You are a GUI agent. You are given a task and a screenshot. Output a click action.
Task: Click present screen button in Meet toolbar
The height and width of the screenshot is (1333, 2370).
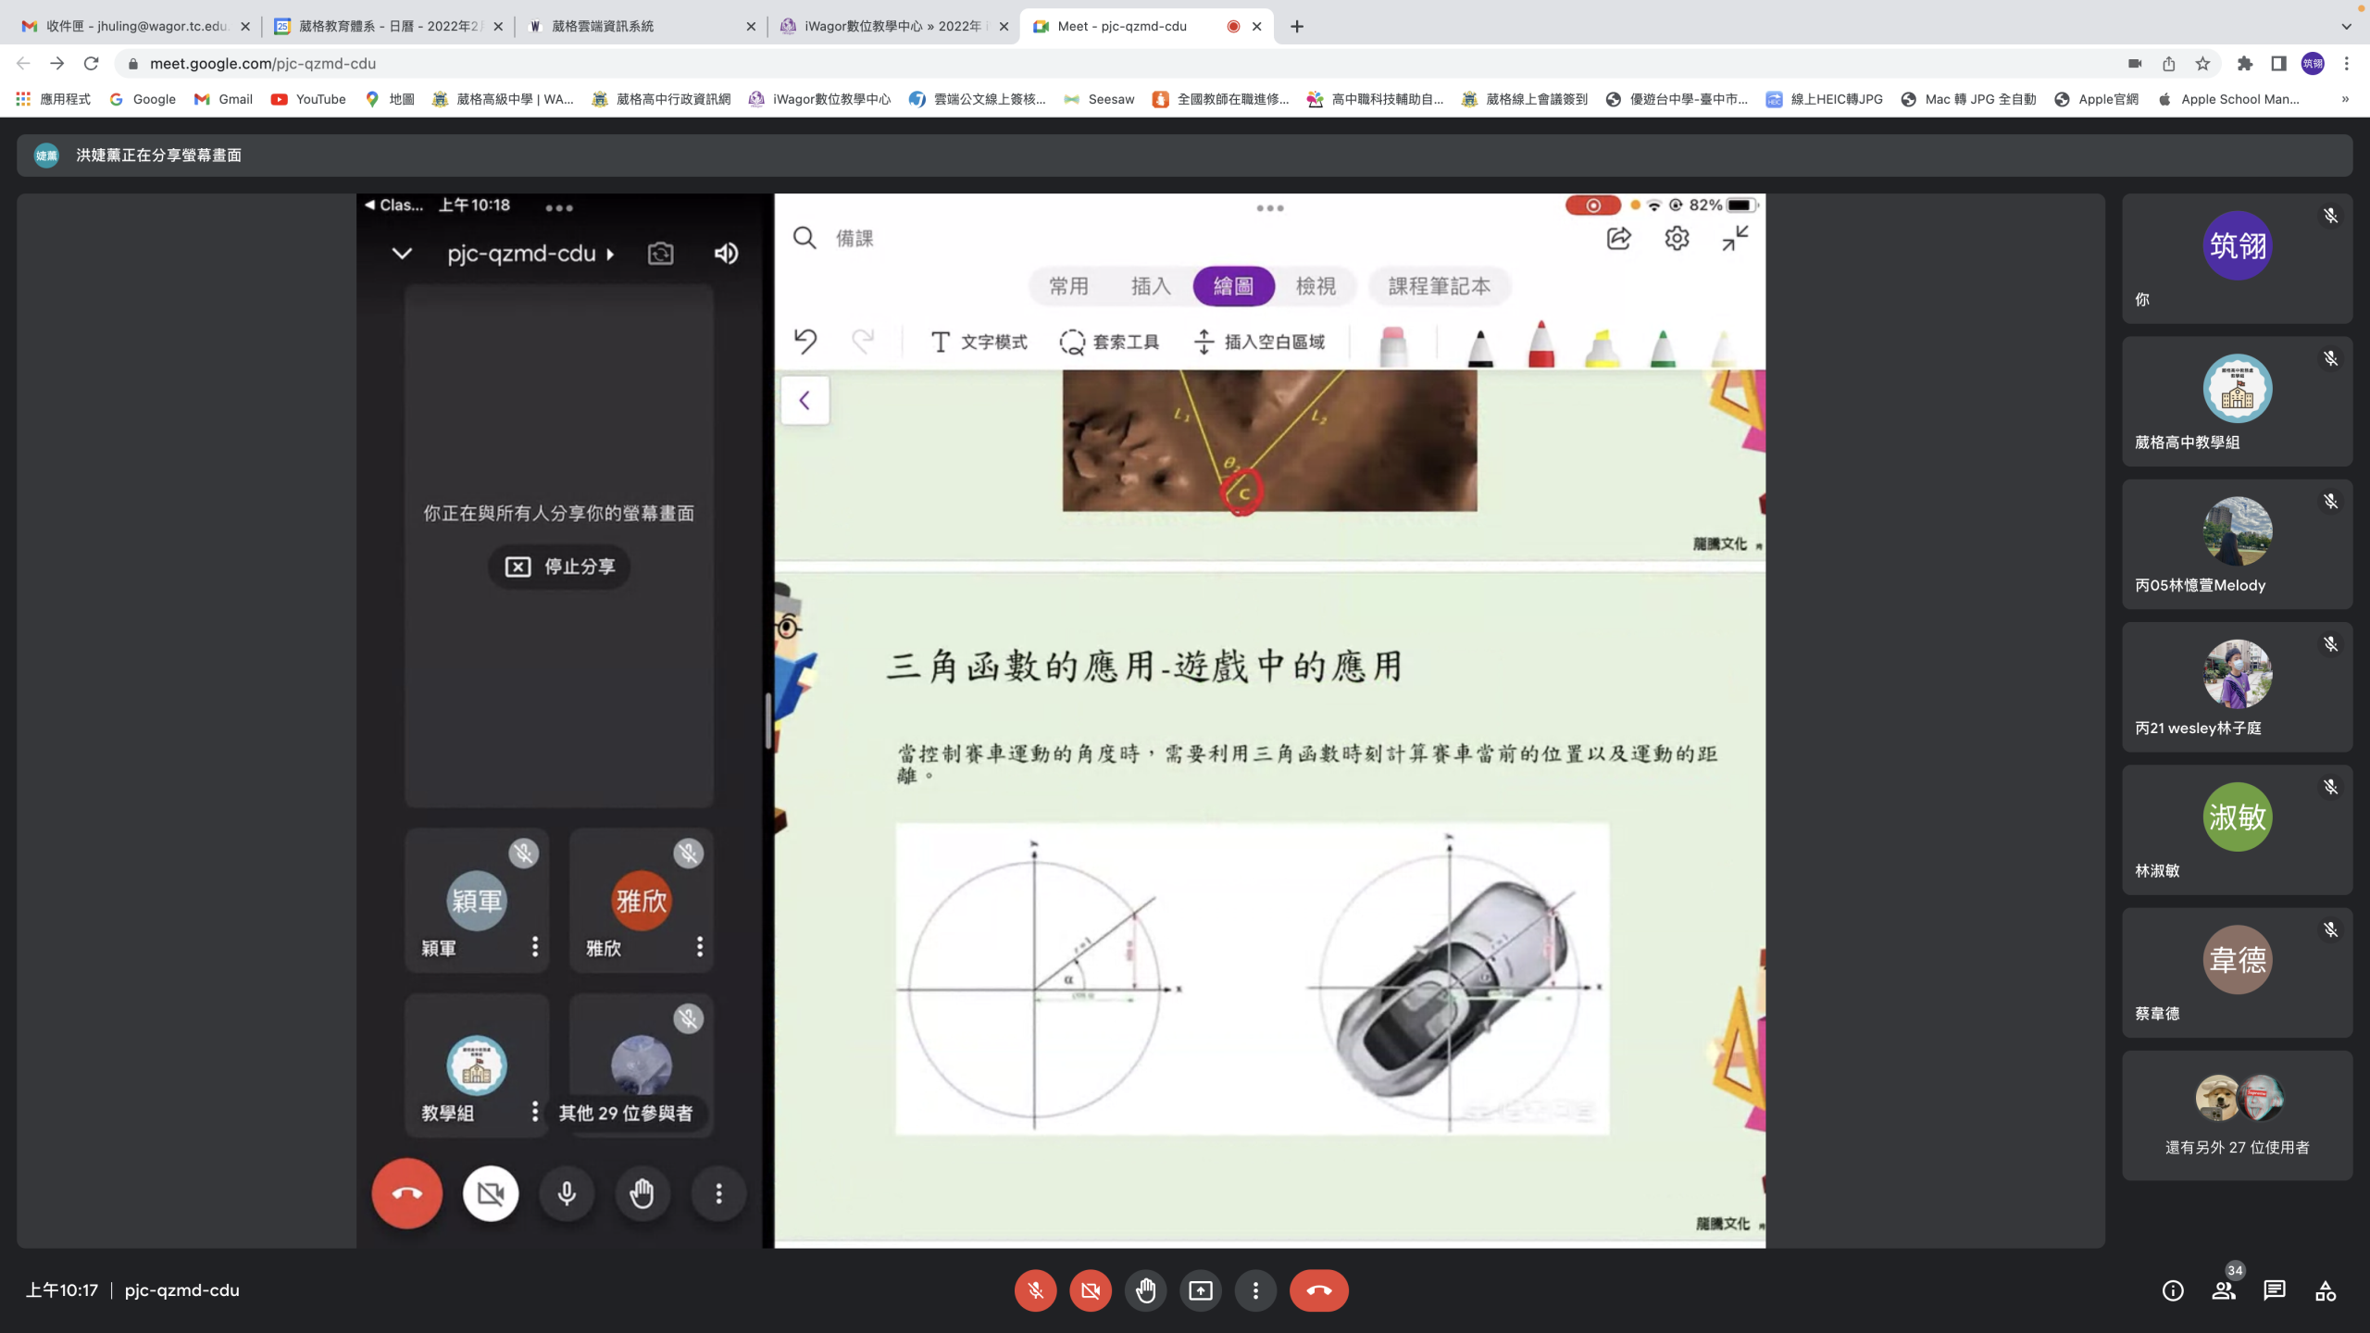pyautogui.click(x=1201, y=1290)
